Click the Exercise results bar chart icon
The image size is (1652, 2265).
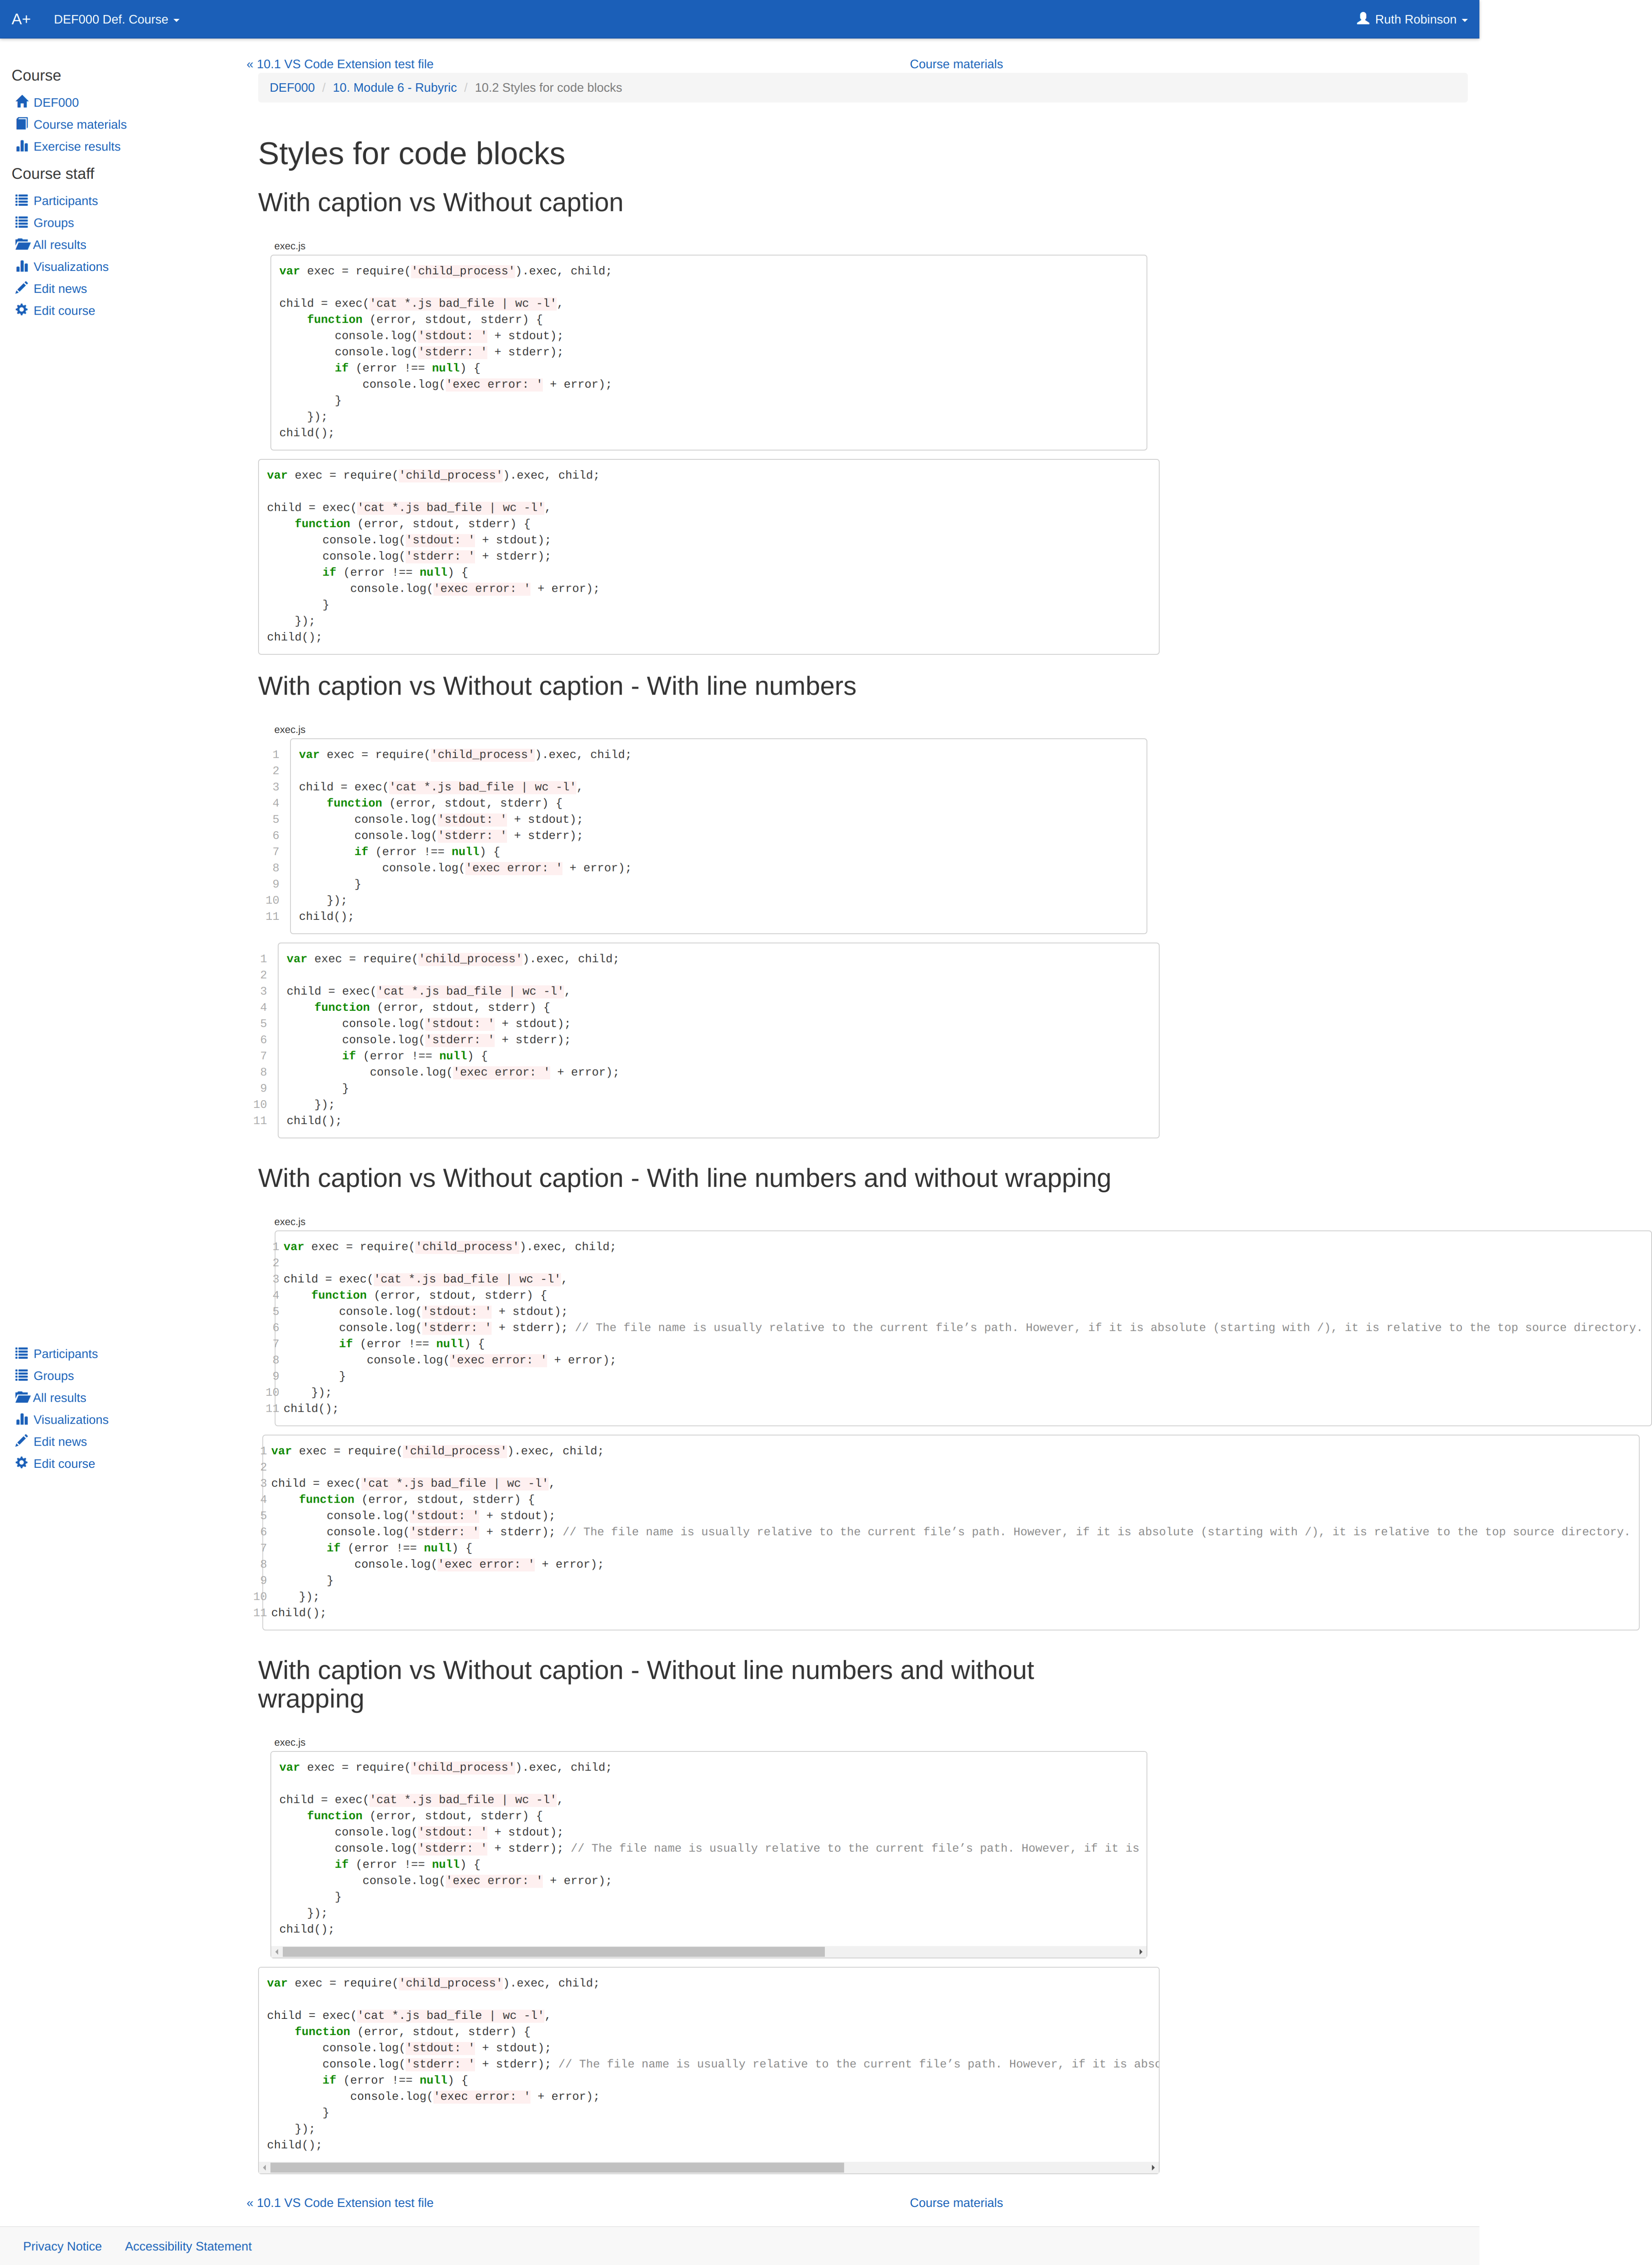pos(22,146)
